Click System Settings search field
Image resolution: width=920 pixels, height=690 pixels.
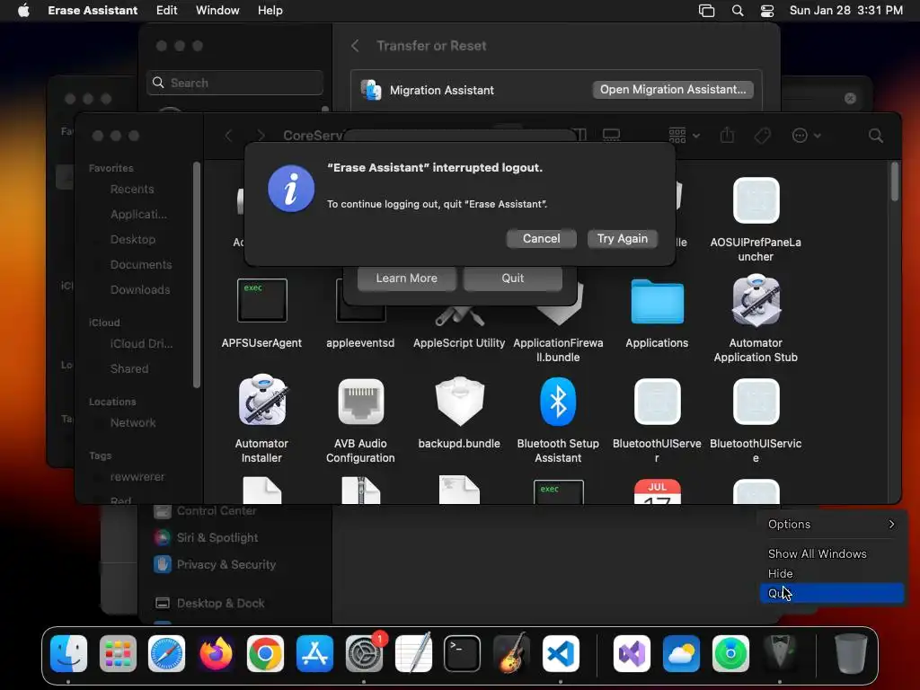pos(234,83)
